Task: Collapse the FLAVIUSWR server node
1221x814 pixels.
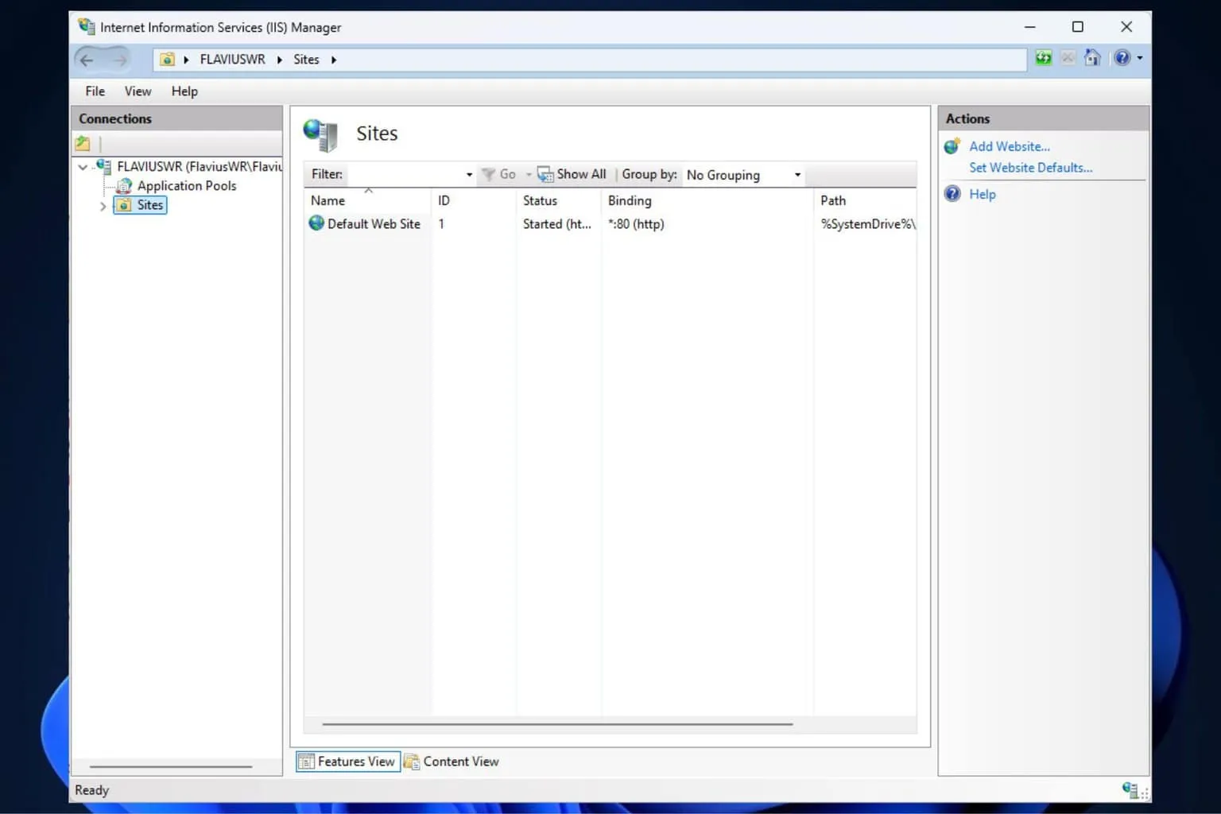Action: [x=83, y=167]
